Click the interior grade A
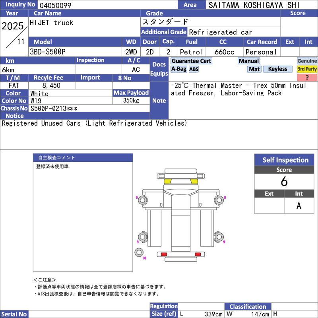This screenshot has width=318, height=318. tap(299, 206)
